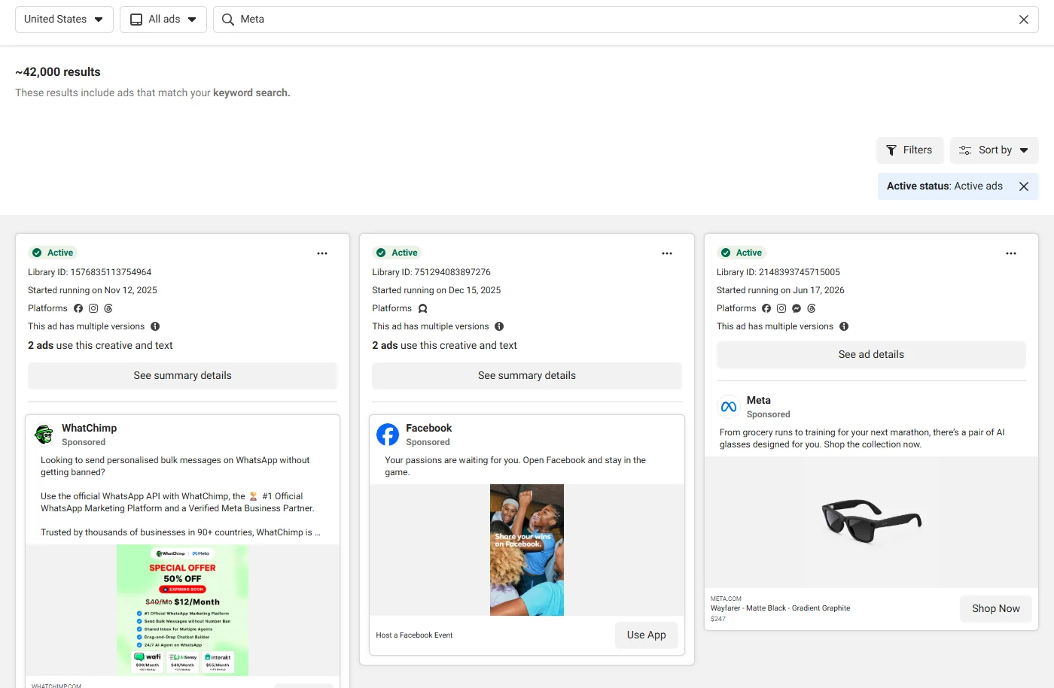The image size is (1054, 688).
Task: Open more options for the Meta ad
Action: click(1011, 253)
